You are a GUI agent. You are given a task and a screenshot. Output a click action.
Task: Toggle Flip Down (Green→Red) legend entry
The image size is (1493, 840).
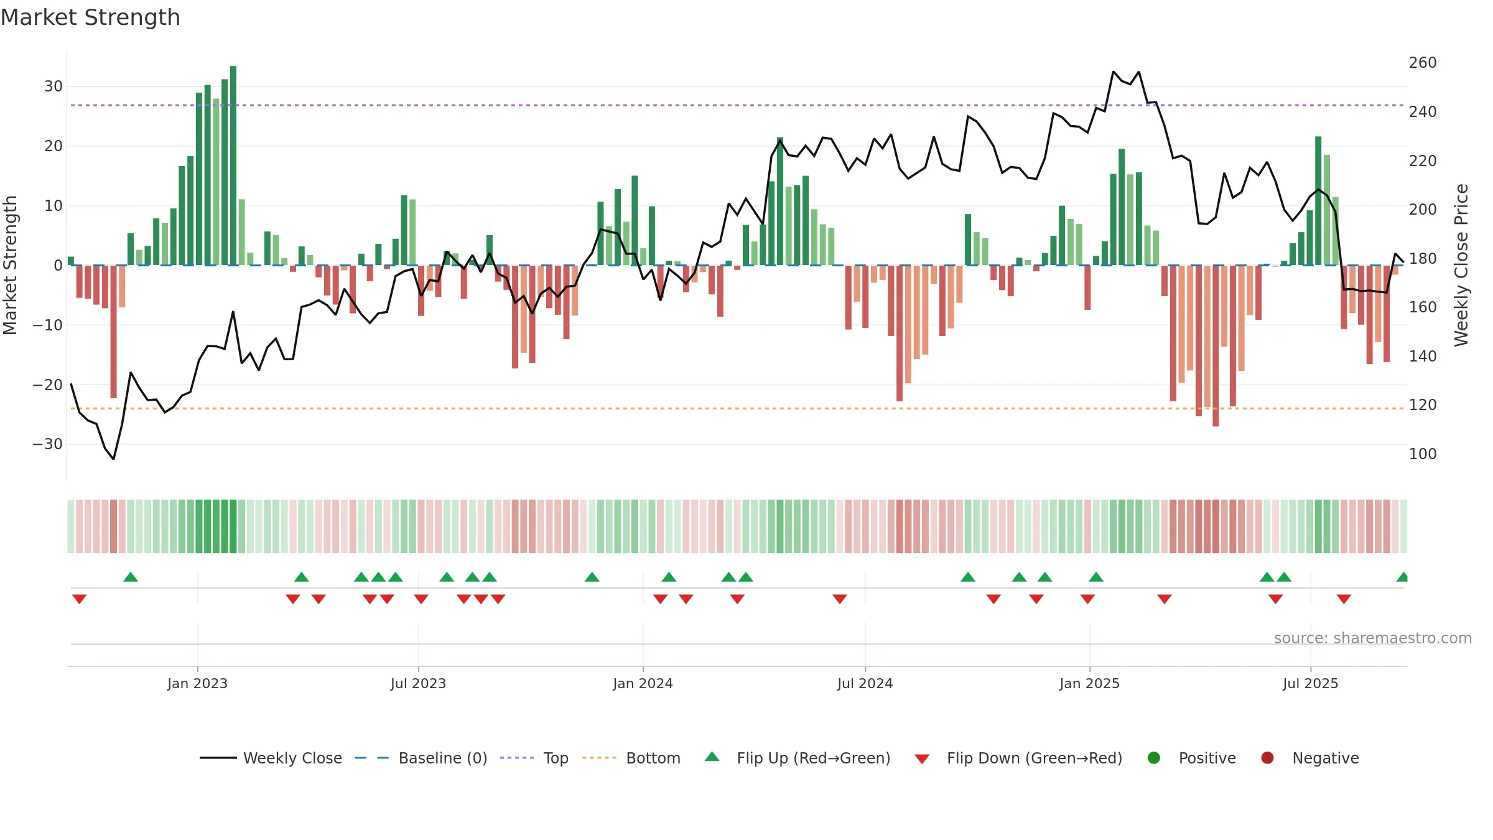click(x=1018, y=758)
